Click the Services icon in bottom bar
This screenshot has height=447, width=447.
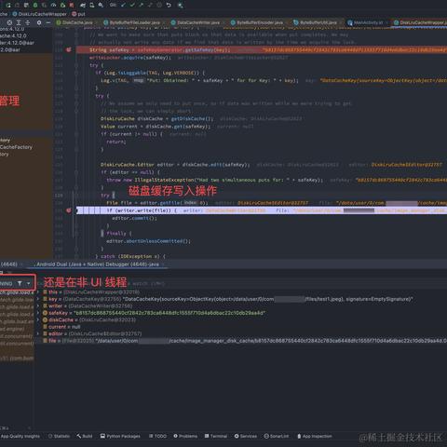[237, 436]
